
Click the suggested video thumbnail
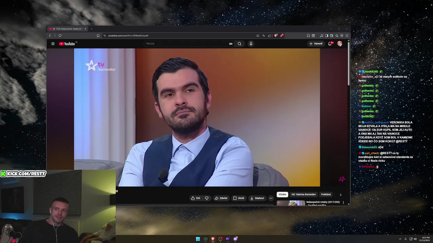[291, 203]
